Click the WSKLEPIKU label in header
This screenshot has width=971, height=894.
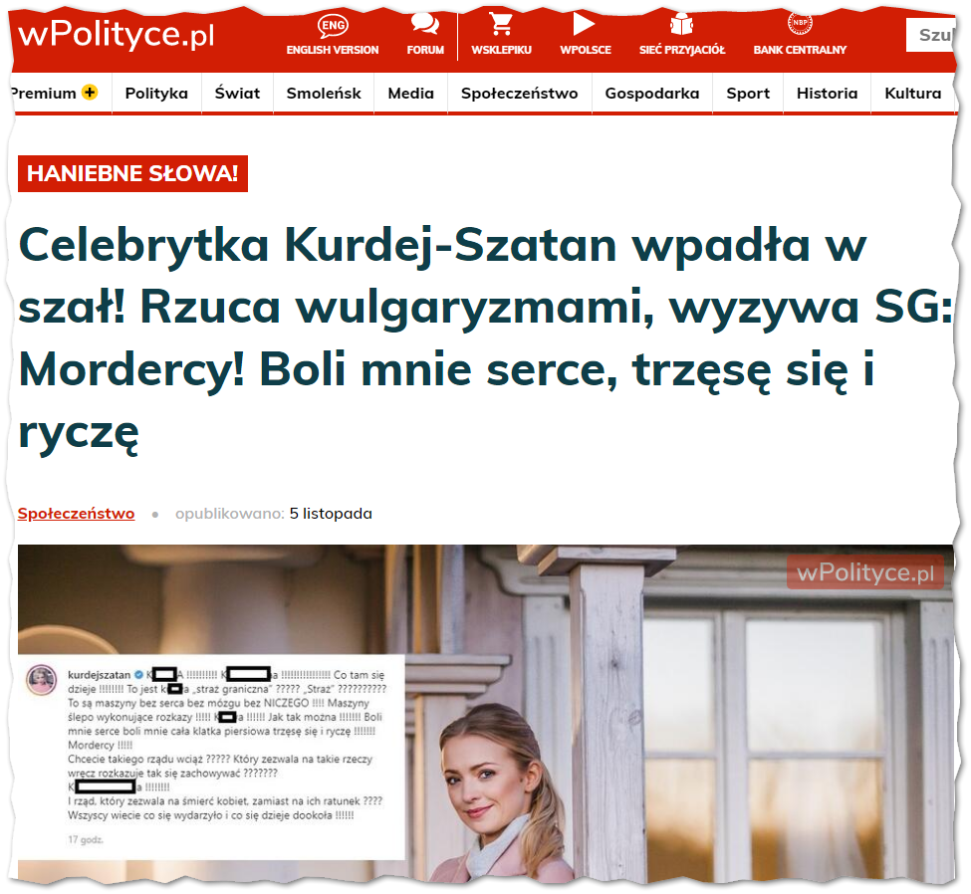(x=501, y=50)
